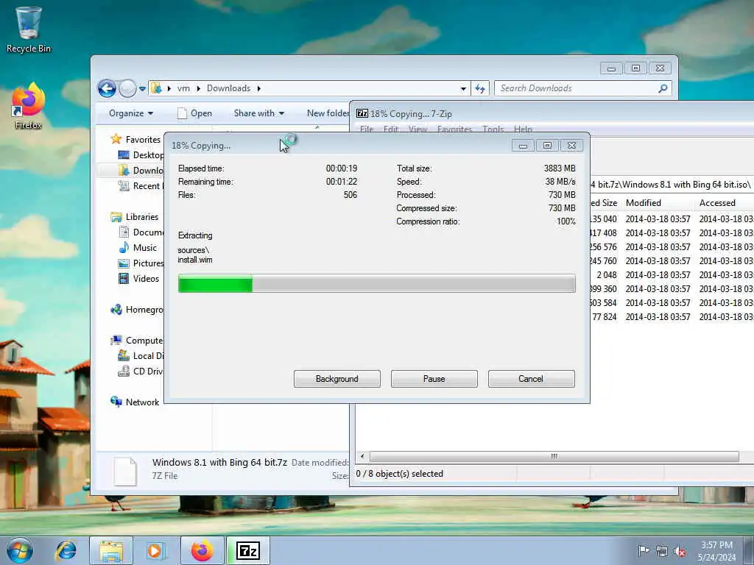Click New folder in Explorer toolbar
Screen dimensions: 754x565
click(x=328, y=113)
